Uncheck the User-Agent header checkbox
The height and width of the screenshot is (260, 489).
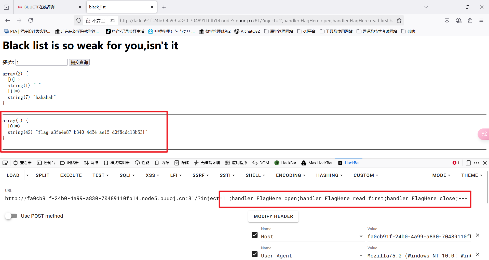pos(254,254)
